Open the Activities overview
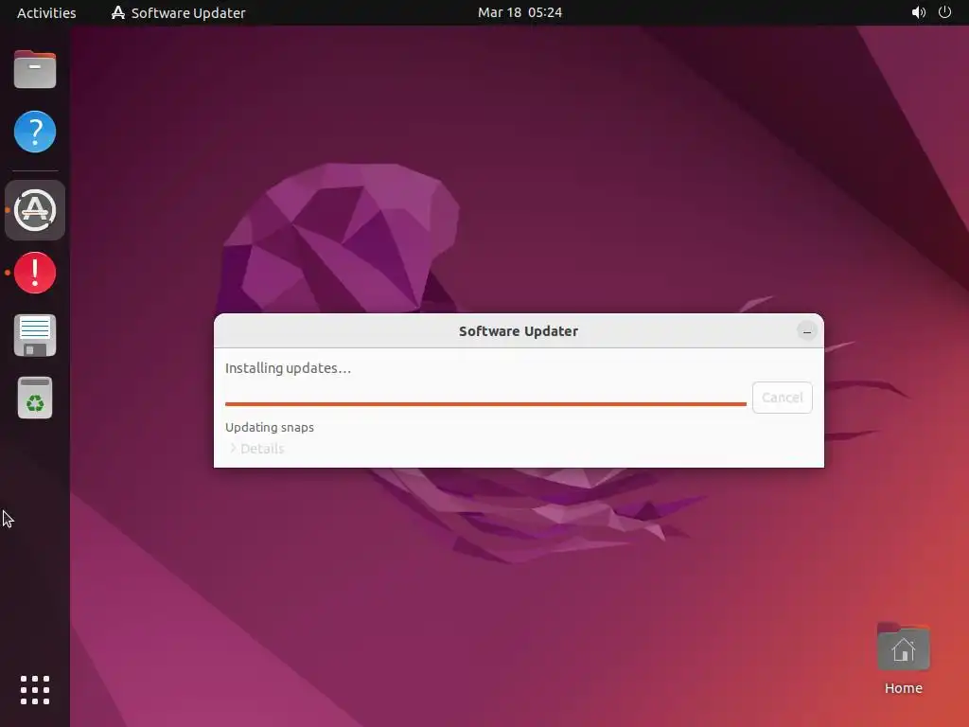 point(46,12)
